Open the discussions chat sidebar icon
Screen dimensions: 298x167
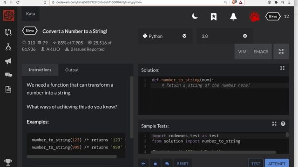pos(8,75)
